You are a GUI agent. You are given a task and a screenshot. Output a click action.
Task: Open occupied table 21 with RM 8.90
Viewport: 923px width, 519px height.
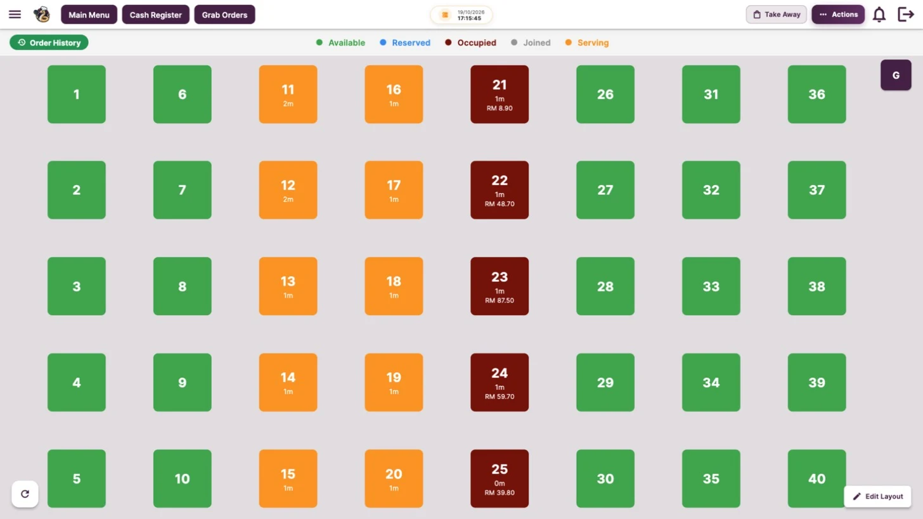[500, 94]
